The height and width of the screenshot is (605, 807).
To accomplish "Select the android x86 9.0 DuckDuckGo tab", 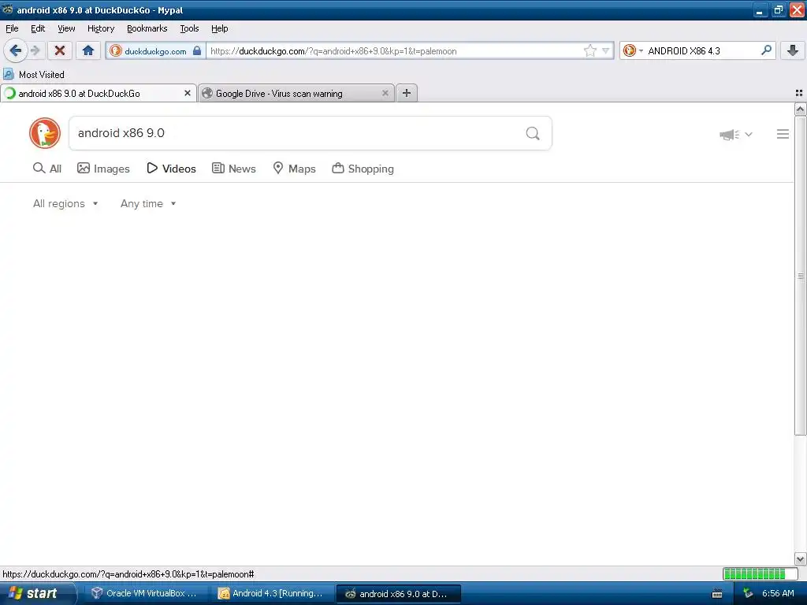I will (98, 93).
